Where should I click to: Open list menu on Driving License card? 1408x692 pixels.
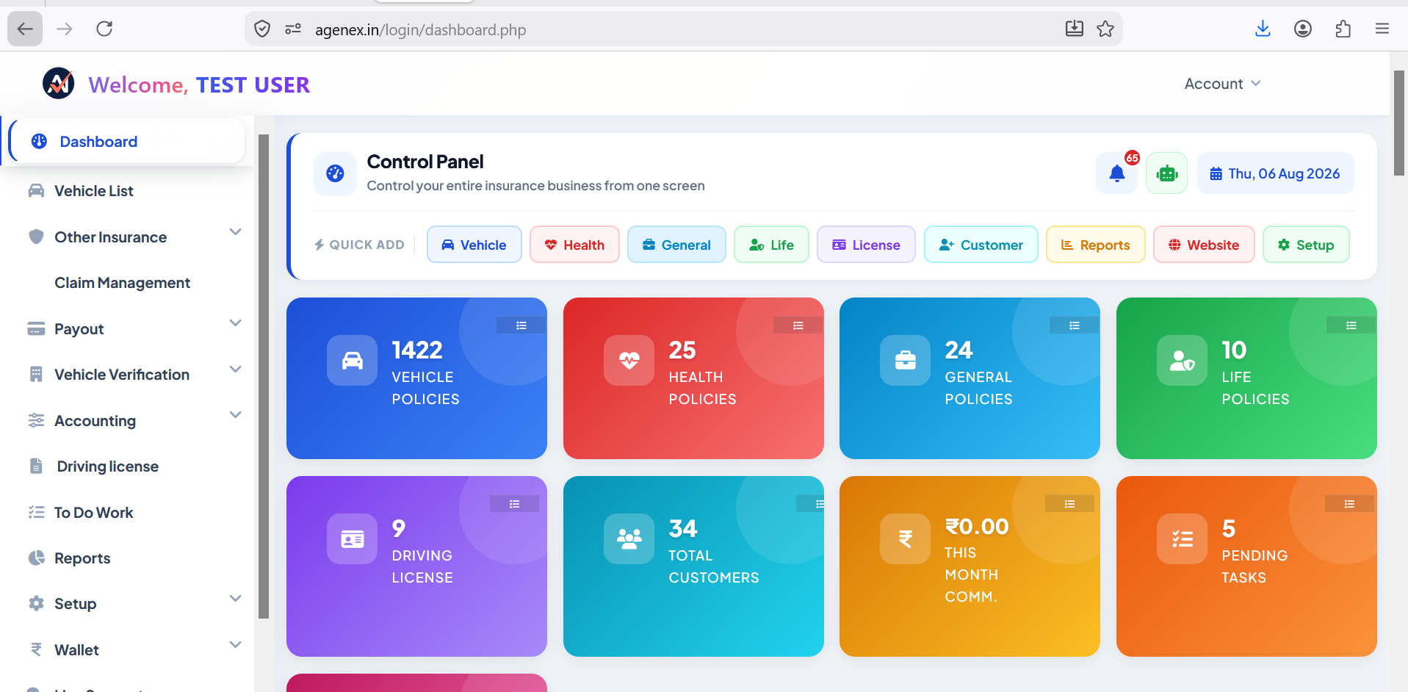[x=515, y=504]
